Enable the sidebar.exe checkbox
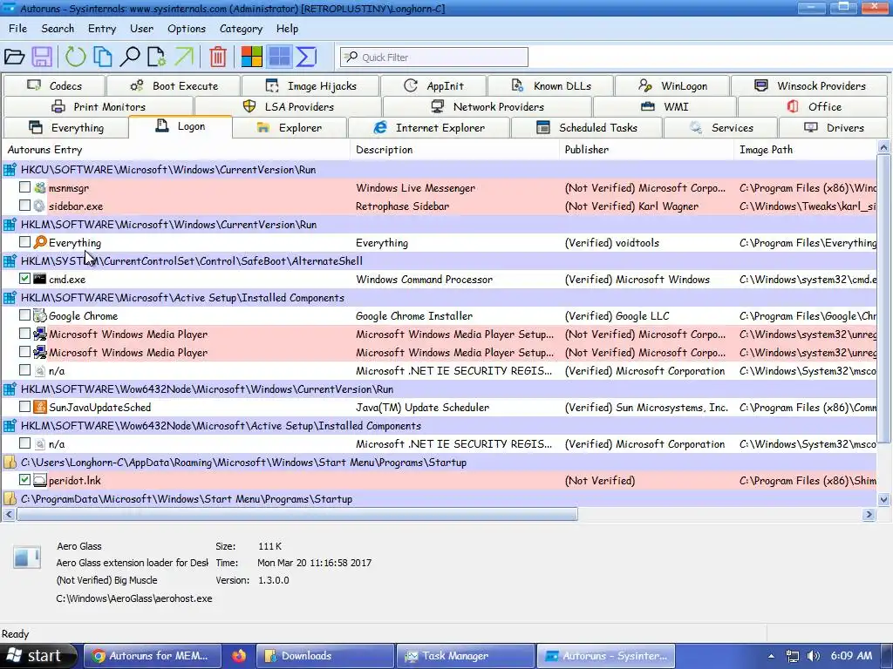The height and width of the screenshot is (669, 893). pyautogui.click(x=24, y=205)
